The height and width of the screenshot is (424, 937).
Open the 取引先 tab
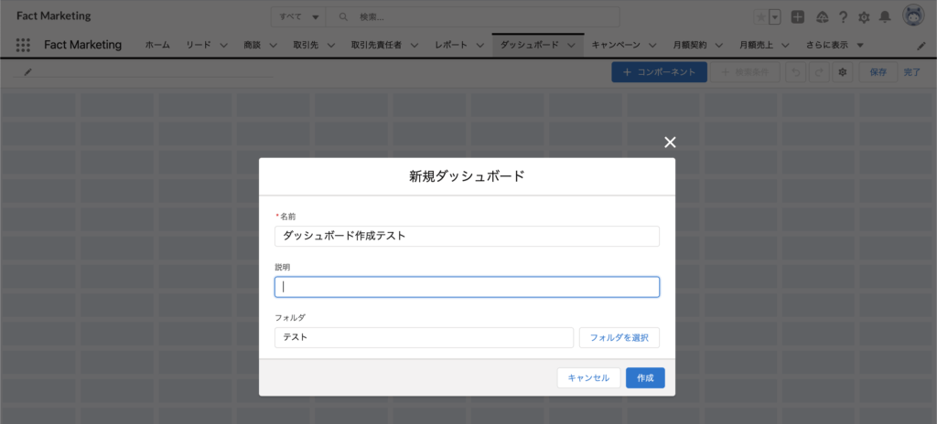(x=306, y=45)
